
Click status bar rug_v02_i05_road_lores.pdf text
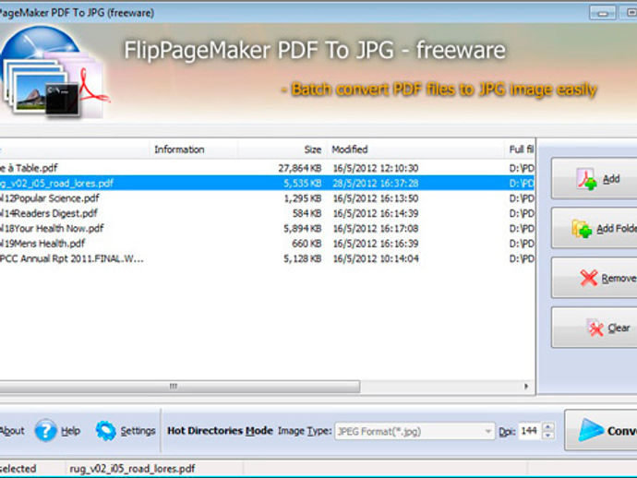pyautogui.click(x=132, y=469)
